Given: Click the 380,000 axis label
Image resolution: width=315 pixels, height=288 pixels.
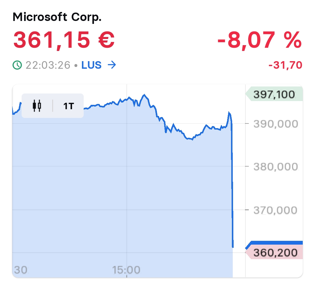Looking at the screenshot, I should tap(276, 167).
